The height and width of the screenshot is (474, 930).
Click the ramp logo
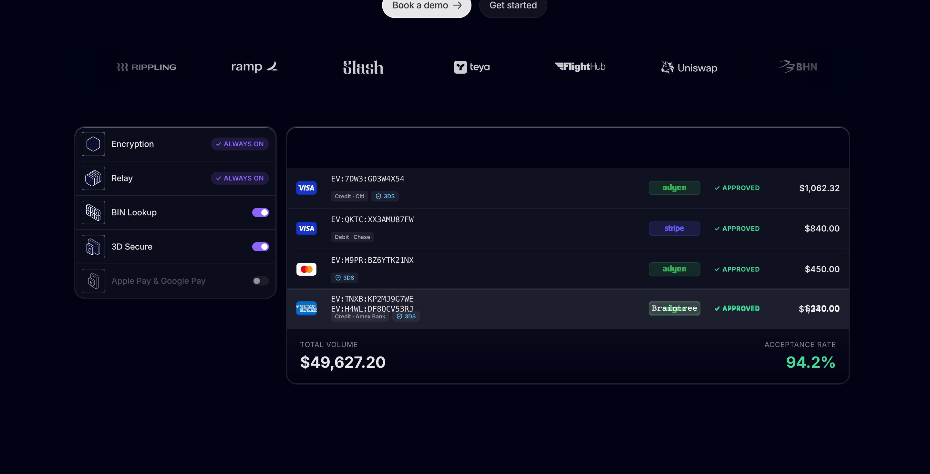254,67
